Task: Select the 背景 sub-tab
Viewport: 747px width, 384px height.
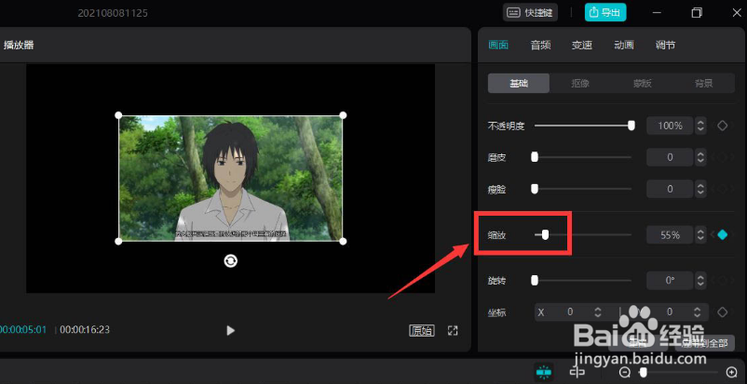Action: click(x=703, y=84)
